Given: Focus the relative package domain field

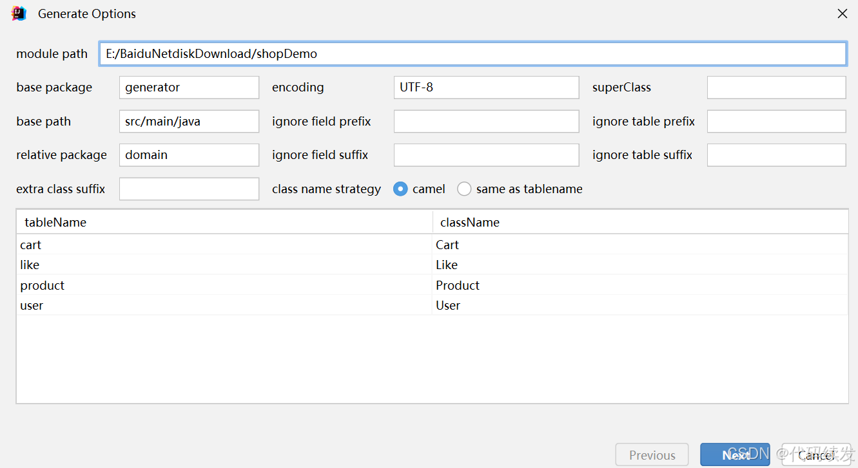Looking at the screenshot, I should click(189, 155).
